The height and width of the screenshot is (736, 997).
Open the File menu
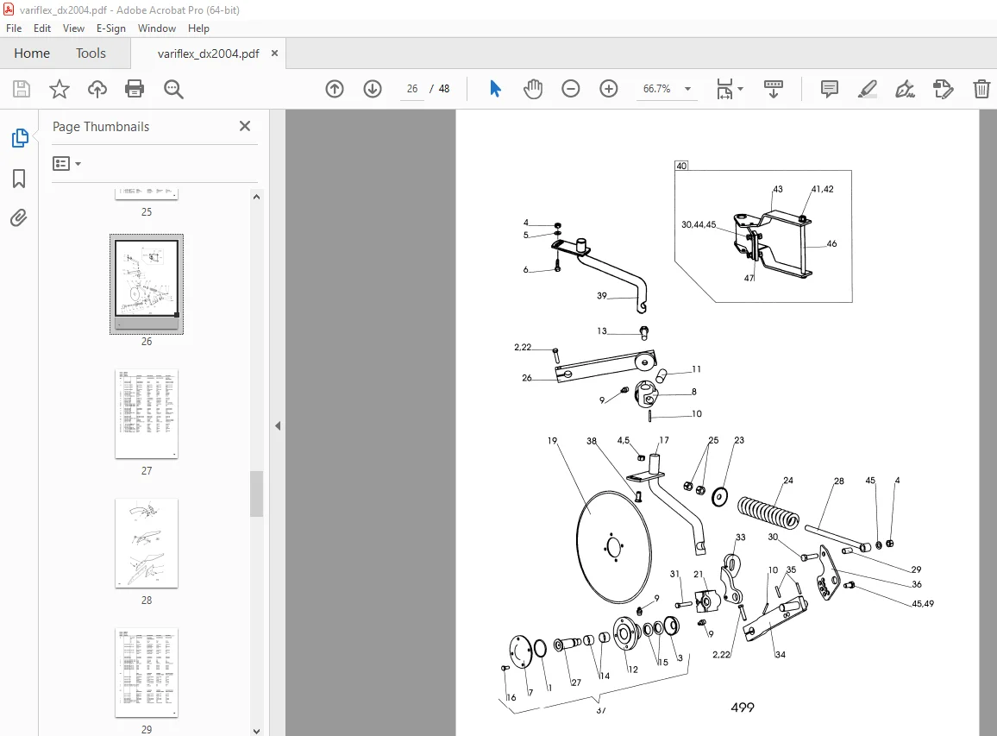(14, 28)
